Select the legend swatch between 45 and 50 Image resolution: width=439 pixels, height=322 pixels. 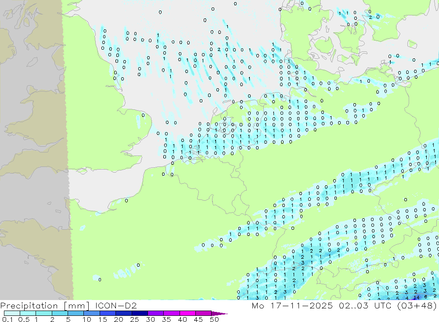(203, 313)
